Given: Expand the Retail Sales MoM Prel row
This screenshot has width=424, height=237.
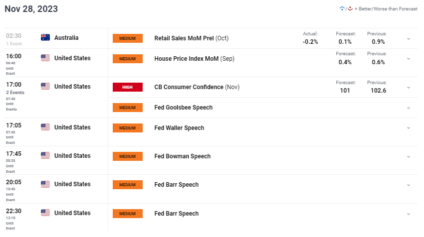Looking at the screenshot, I should pos(409,38).
